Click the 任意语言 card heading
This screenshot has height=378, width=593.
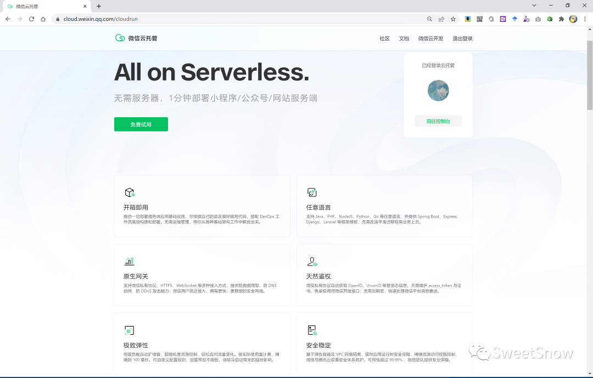318,208
